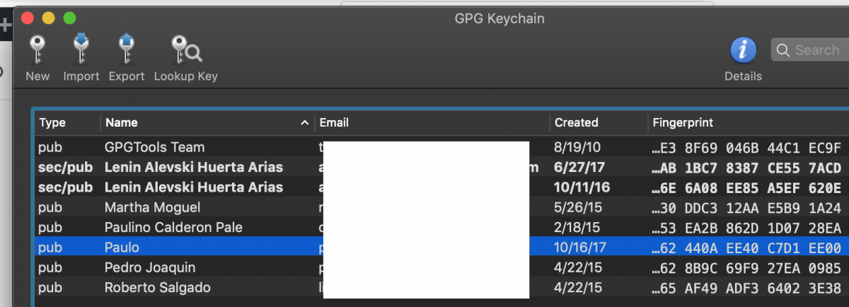This screenshot has width=849, height=307.
Task: Toggle sort arrow on Name column
Action: click(304, 123)
